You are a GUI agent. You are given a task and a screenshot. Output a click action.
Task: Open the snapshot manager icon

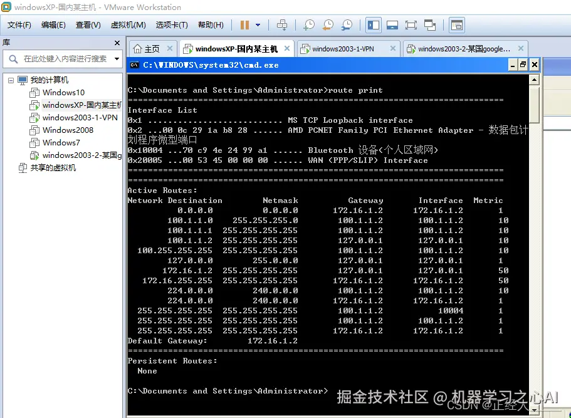click(347, 25)
